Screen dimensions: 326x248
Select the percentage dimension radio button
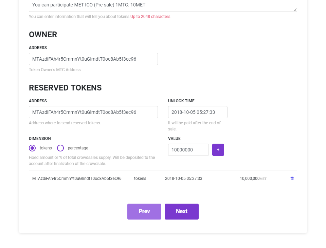(x=60, y=148)
